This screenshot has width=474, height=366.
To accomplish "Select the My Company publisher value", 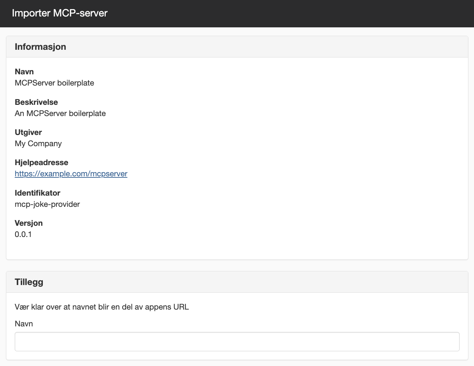I will [38, 144].
